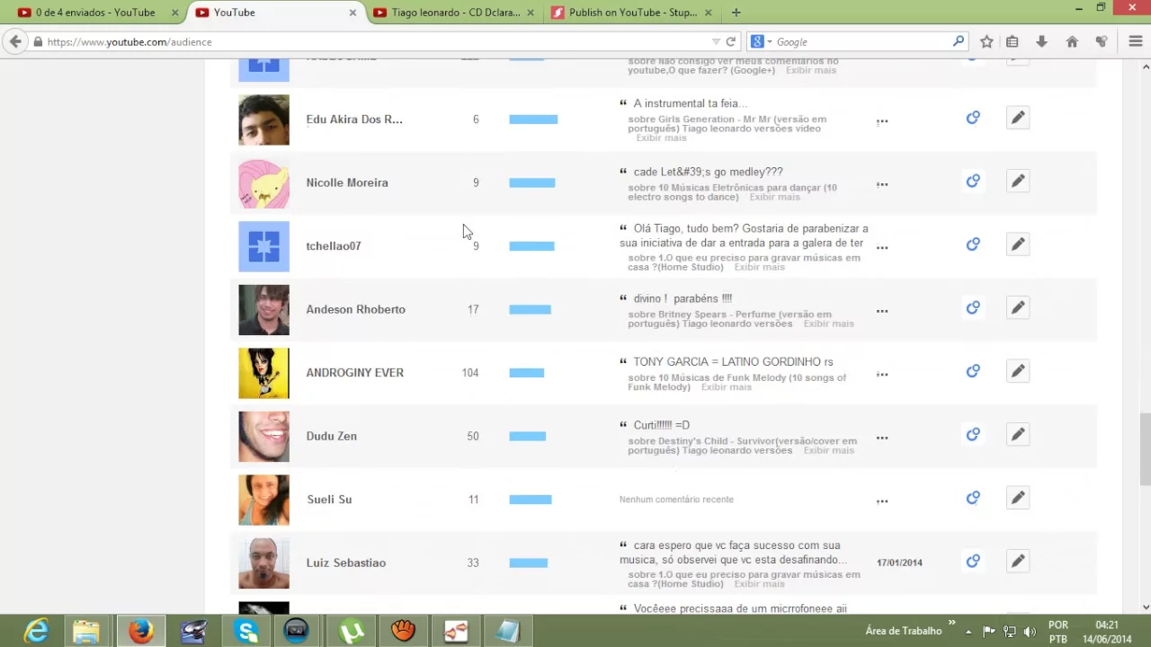Bookmark this page with the star
The height and width of the screenshot is (647, 1151).
[x=986, y=41]
